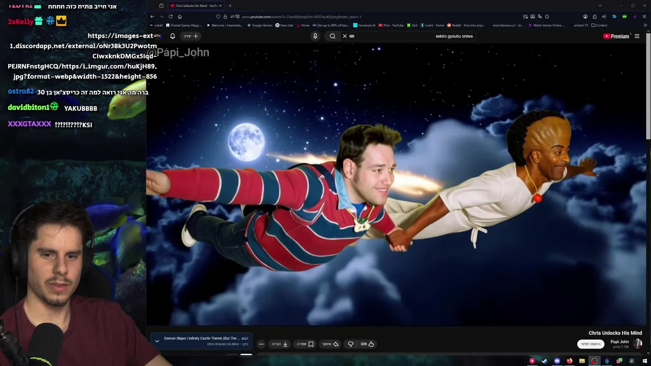
Task: Open File Explorer folder in taskbar
Action: coord(582,361)
